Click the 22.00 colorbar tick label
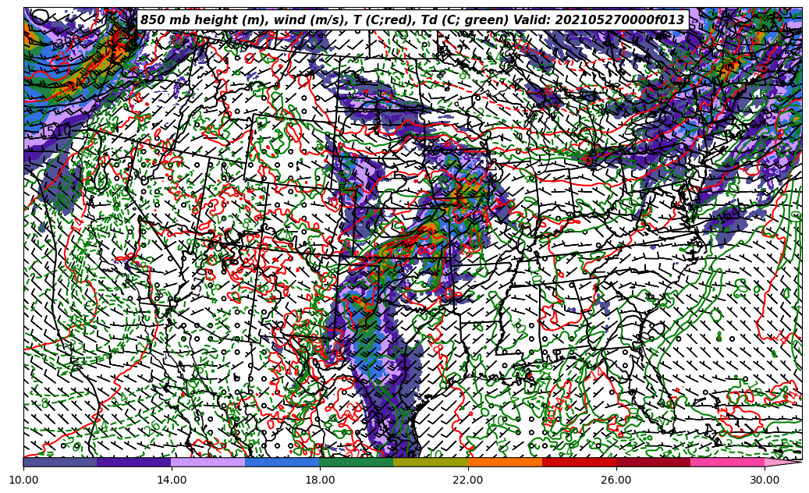 pos(468,480)
